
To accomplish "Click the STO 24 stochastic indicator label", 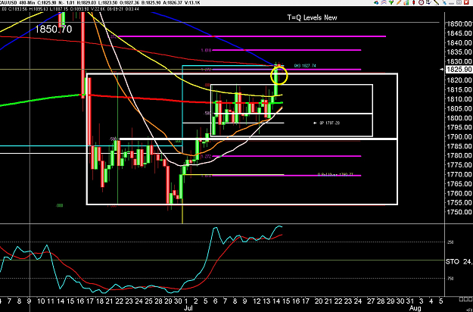I will point(459,261).
